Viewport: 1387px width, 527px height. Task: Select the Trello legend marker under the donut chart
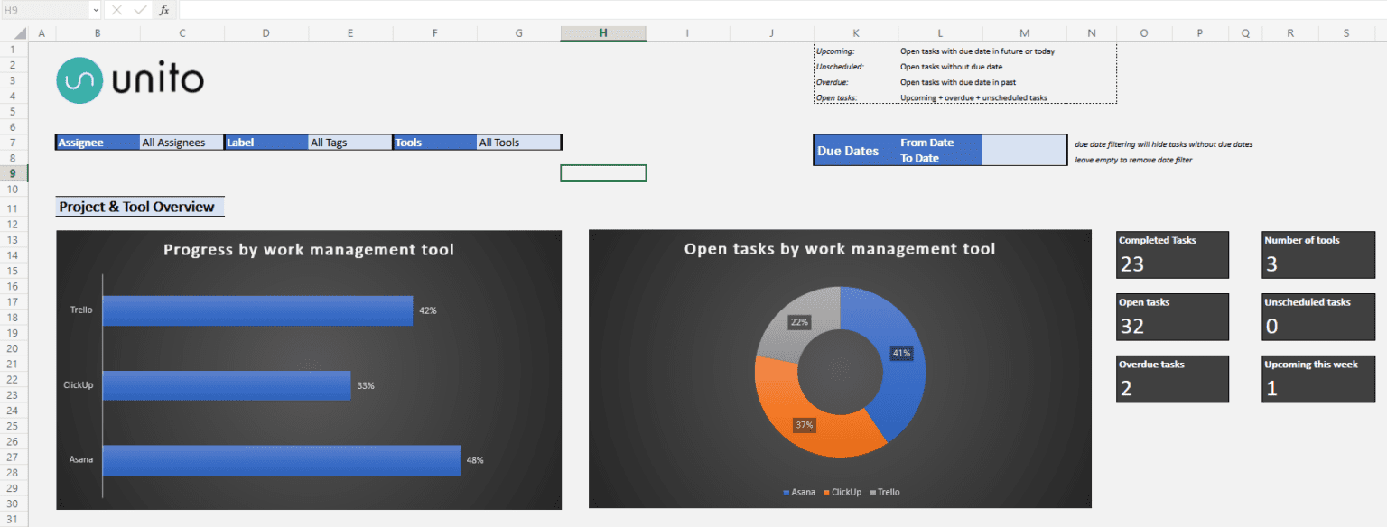(x=872, y=492)
